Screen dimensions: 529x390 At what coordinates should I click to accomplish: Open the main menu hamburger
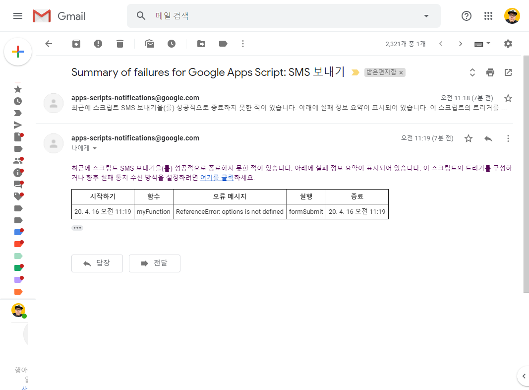coord(18,16)
